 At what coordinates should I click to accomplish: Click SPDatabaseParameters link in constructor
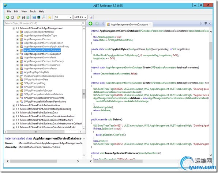click(x=151, y=31)
